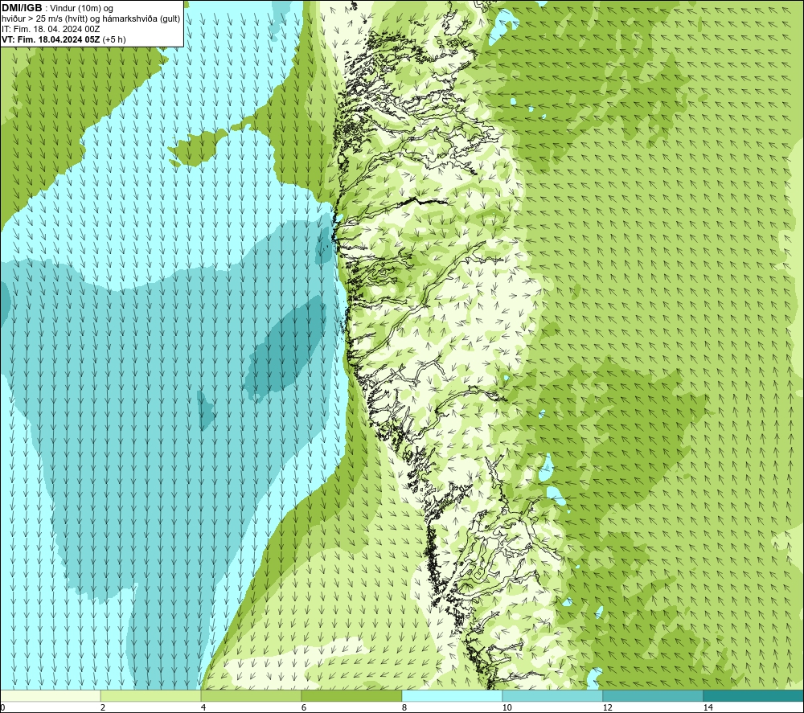Click the pale yellow 0–2 legend swatch
This screenshot has height=713, width=804.
pyautogui.click(x=50, y=695)
